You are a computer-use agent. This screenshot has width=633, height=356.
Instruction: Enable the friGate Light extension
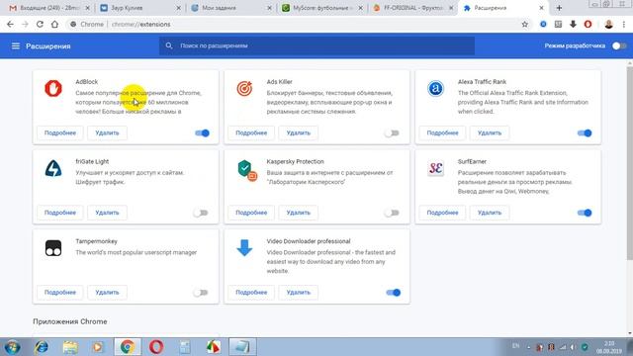[x=200, y=213]
